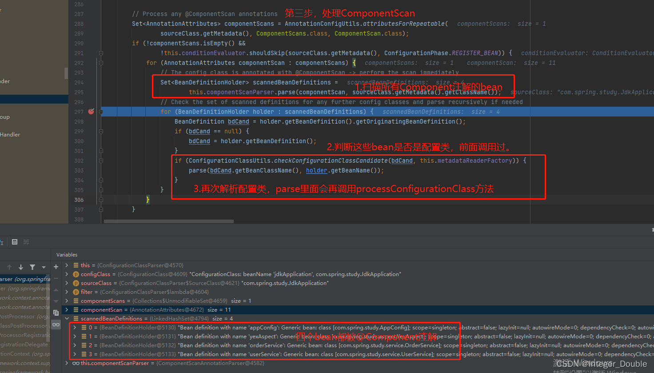The width and height of the screenshot is (654, 373).
Task: Select the componentScans variable name
Action: 103,301
